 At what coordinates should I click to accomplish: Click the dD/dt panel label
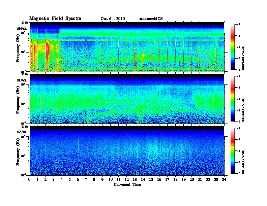pyautogui.click(x=22, y=80)
